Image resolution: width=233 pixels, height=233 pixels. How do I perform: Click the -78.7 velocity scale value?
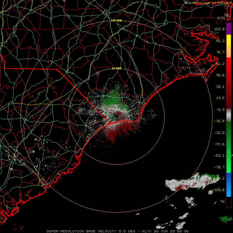pos(219,167)
